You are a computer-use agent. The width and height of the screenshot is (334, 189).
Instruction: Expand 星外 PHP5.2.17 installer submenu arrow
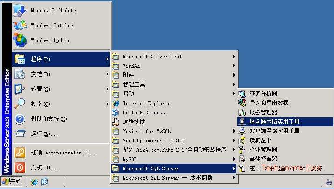pos(234,150)
